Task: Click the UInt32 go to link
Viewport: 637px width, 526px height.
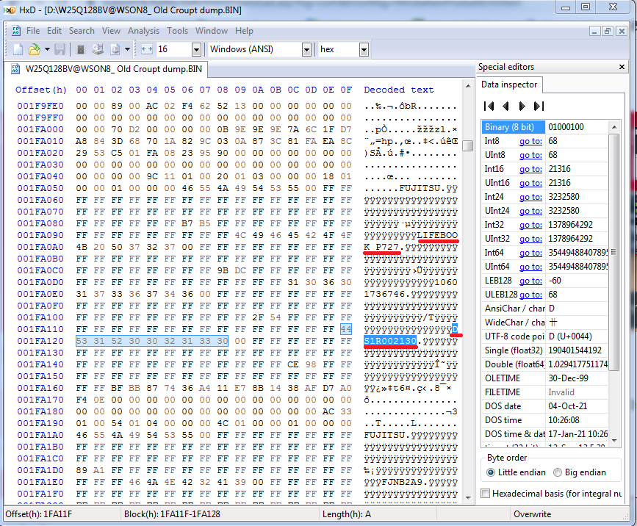Action: [x=530, y=239]
